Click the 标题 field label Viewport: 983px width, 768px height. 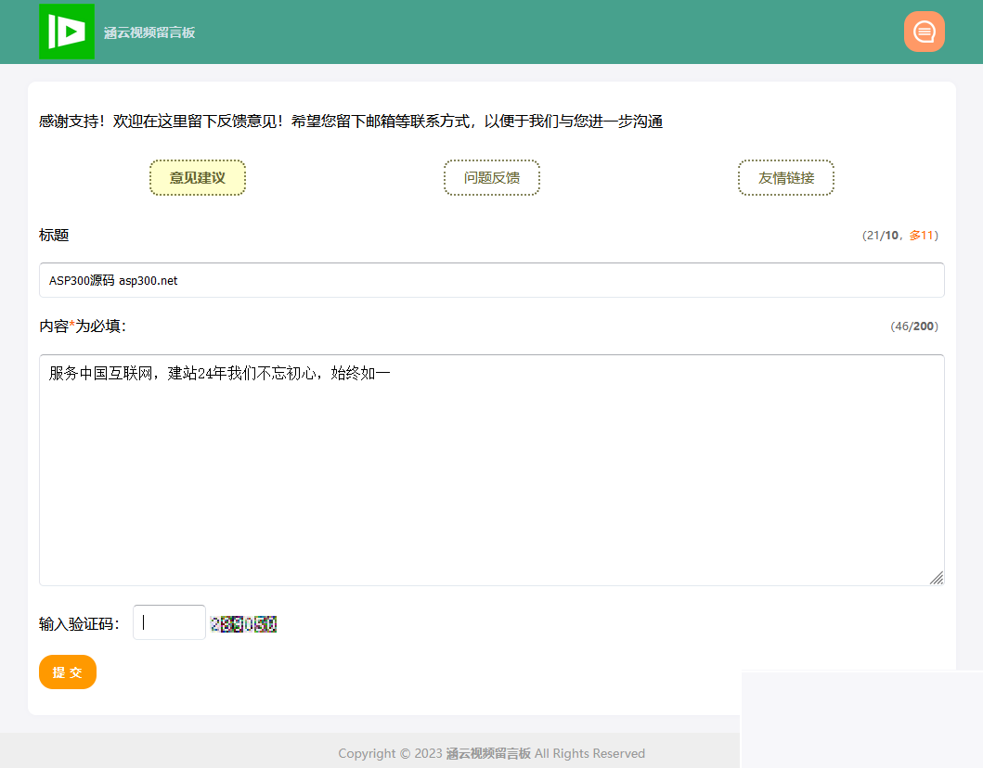pyautogui.click(x=53, y=235)
